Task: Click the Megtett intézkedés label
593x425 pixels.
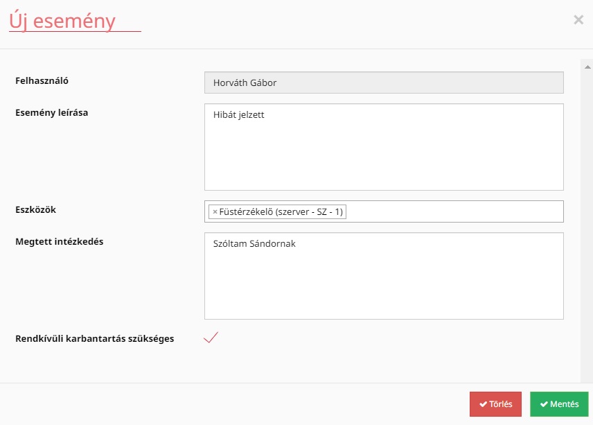Action: coord(60,242)
